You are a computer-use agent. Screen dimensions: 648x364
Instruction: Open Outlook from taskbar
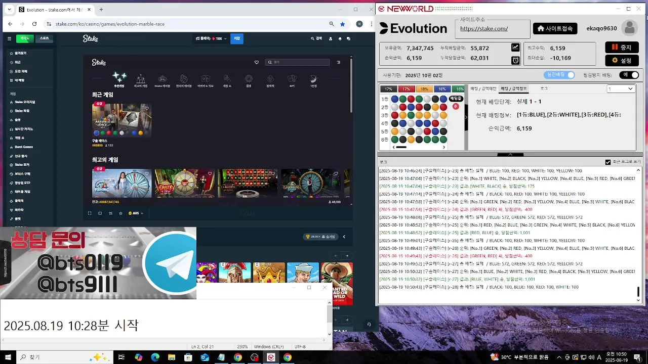(x=205, y=357)
